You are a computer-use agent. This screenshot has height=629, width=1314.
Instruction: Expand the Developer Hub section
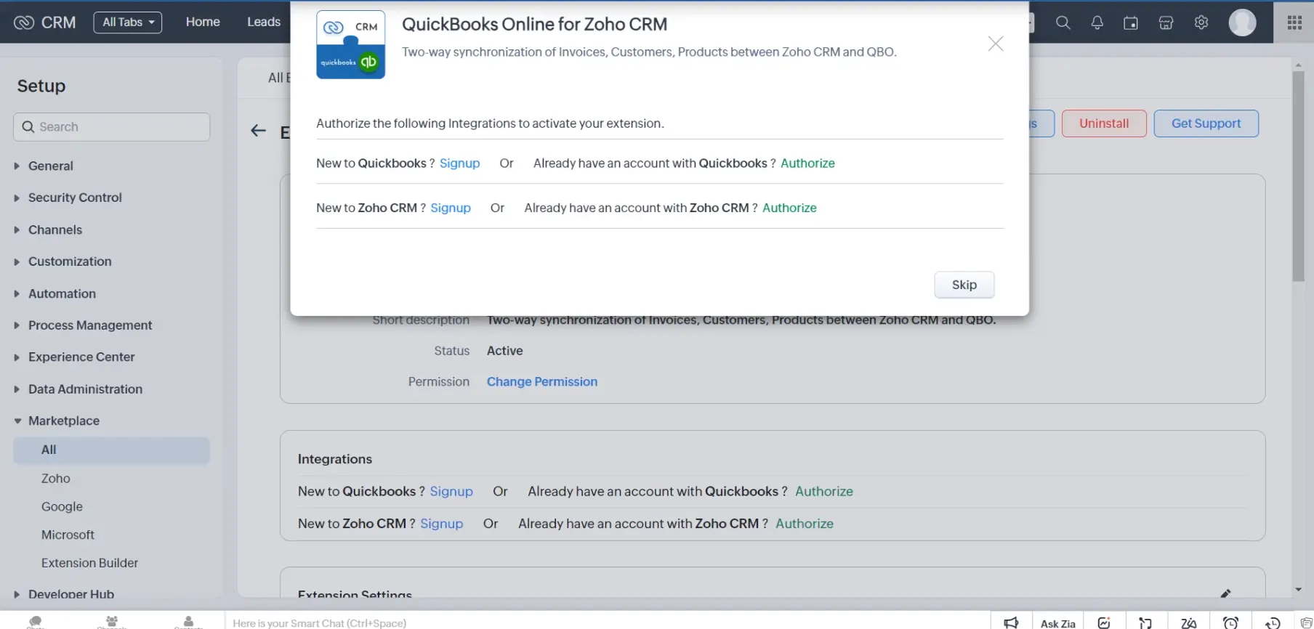click(x=71, y=594)
